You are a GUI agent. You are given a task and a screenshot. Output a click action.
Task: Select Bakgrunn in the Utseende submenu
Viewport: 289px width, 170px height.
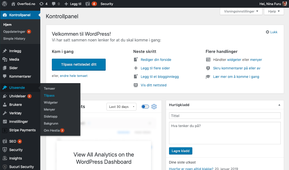point(51,123)
